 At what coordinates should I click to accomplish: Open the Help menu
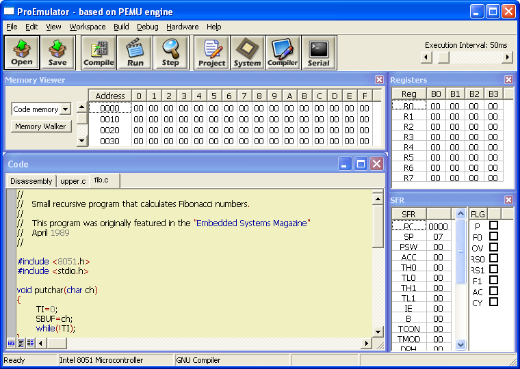[x=214, y=27]
